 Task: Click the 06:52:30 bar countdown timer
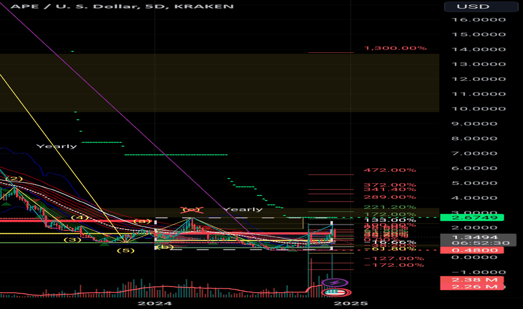pos(481,243)
